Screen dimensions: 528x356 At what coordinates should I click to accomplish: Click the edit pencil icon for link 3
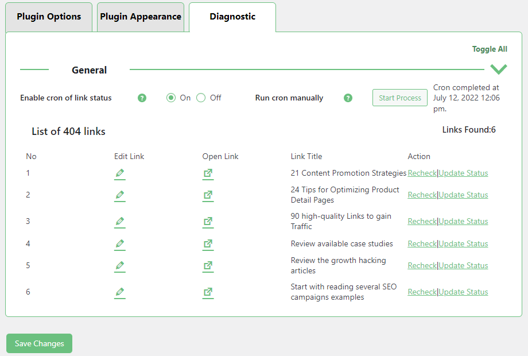tap(119, 222)
